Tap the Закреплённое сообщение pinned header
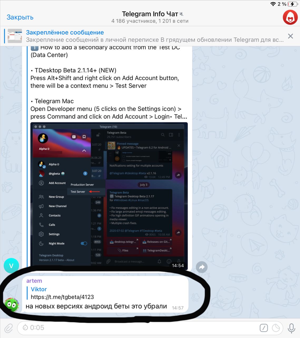Screen dimensions: 300x338 pyautogui.click(x=65, y=32)
